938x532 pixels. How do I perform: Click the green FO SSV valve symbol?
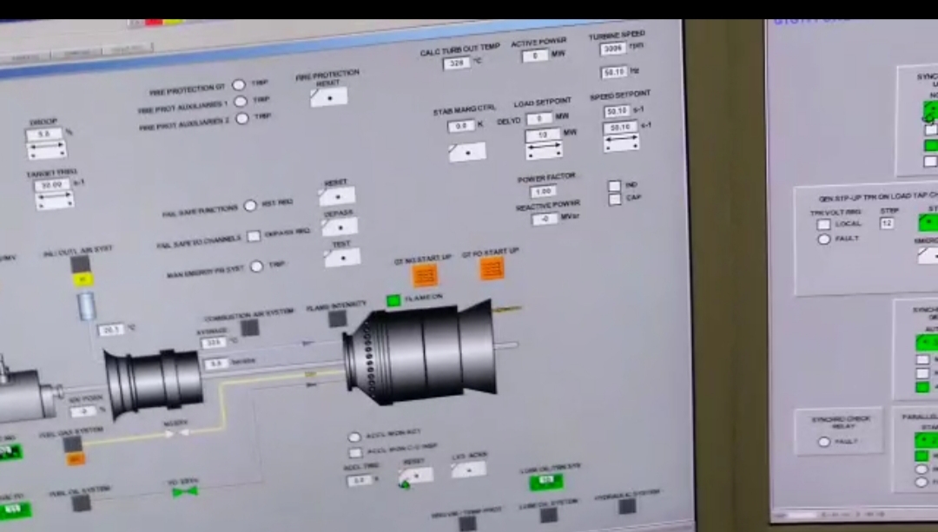point(185,492)
